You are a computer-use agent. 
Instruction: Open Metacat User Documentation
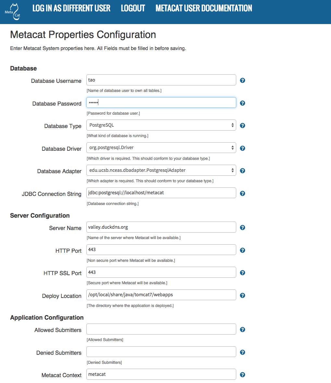[x=204, y=8]
